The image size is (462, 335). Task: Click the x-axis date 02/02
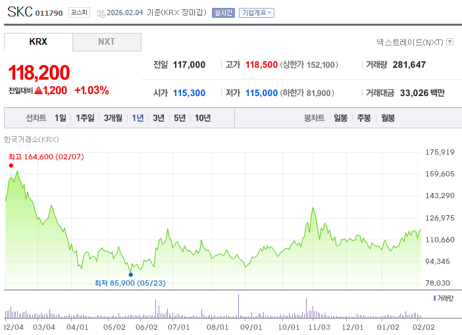coord(424,327)
